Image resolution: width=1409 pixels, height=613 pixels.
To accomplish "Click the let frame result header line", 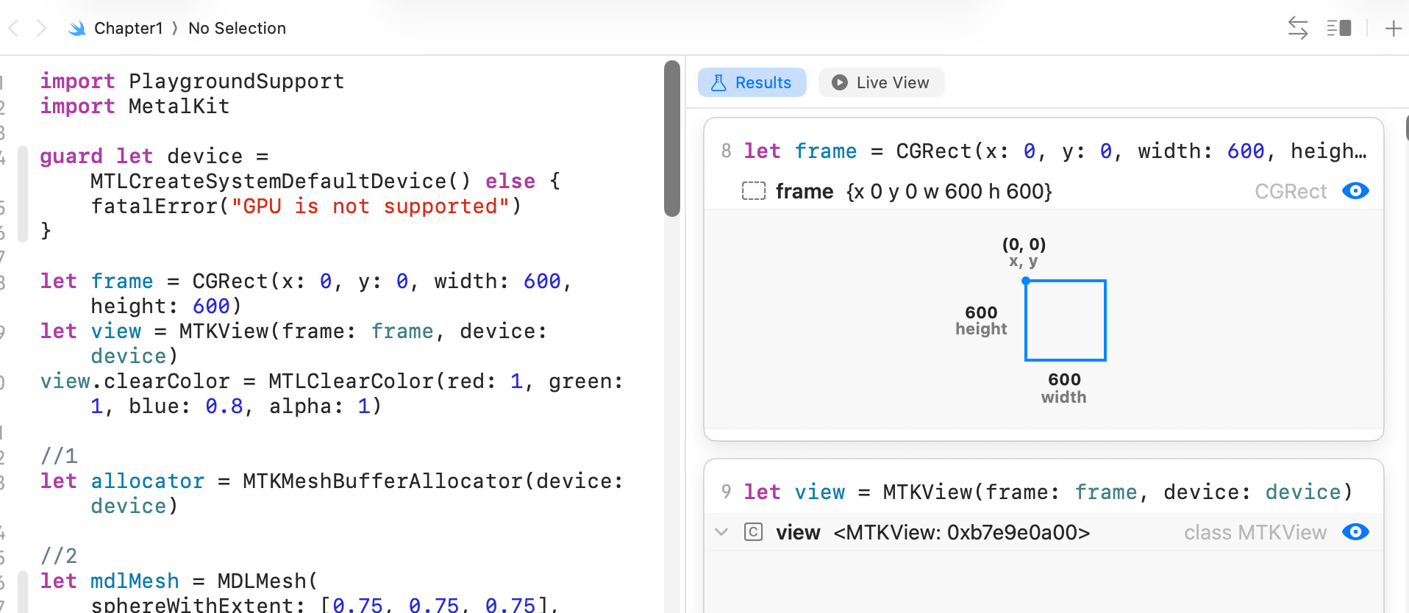I will click(1043, 151).
